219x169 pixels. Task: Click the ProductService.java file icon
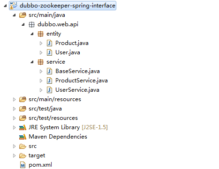(x=49, y=81)
